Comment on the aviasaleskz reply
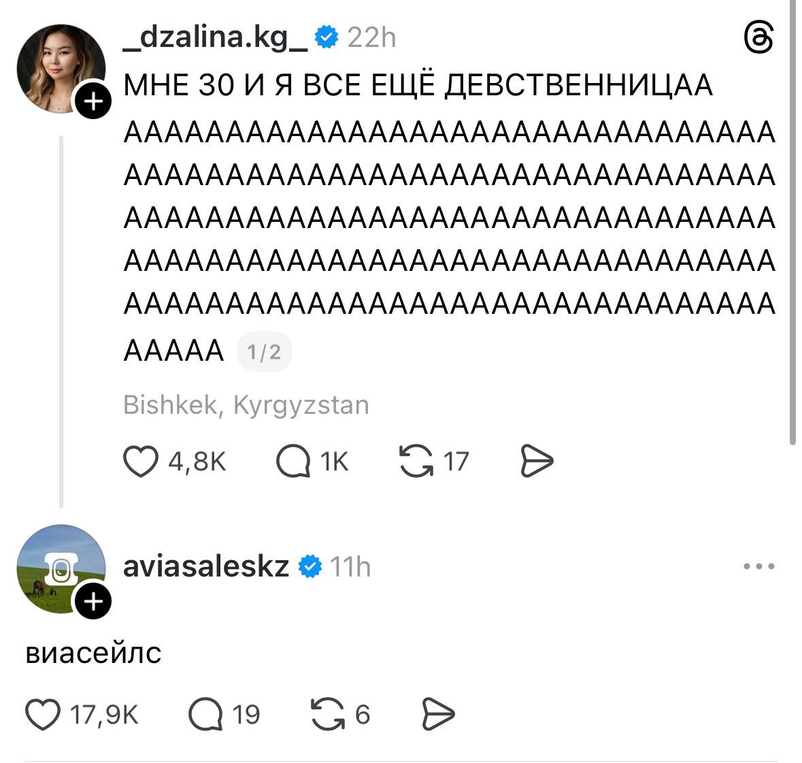802x763 pixels. pyautogui.click(x=205, y=715)
